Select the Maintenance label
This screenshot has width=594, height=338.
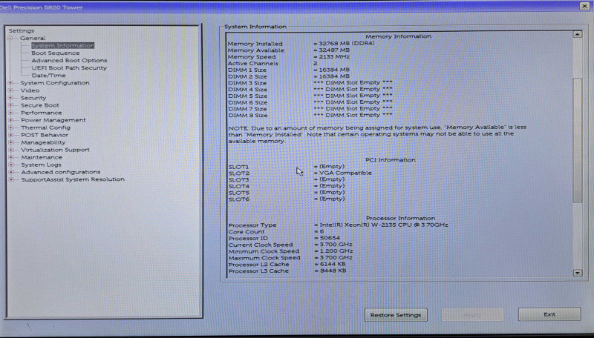[x=42, y=157]
